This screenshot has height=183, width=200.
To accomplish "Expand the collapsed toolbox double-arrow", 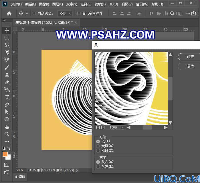I will tap(4, 20).
